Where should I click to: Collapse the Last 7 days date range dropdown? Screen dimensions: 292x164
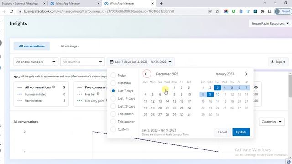(x=141, y=62)
